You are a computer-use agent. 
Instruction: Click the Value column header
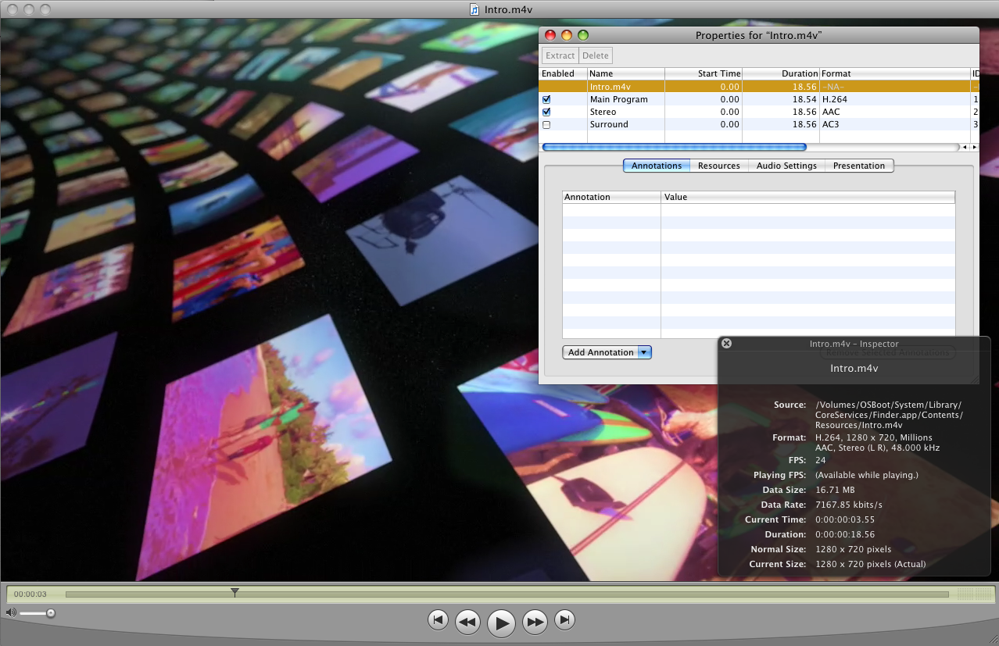click(808, 197)
